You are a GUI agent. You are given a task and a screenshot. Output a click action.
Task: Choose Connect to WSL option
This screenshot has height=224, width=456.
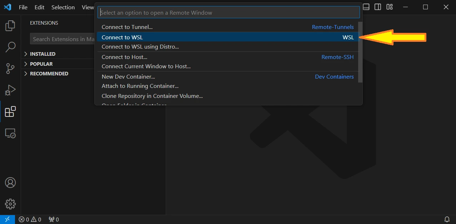coord(227,37)
